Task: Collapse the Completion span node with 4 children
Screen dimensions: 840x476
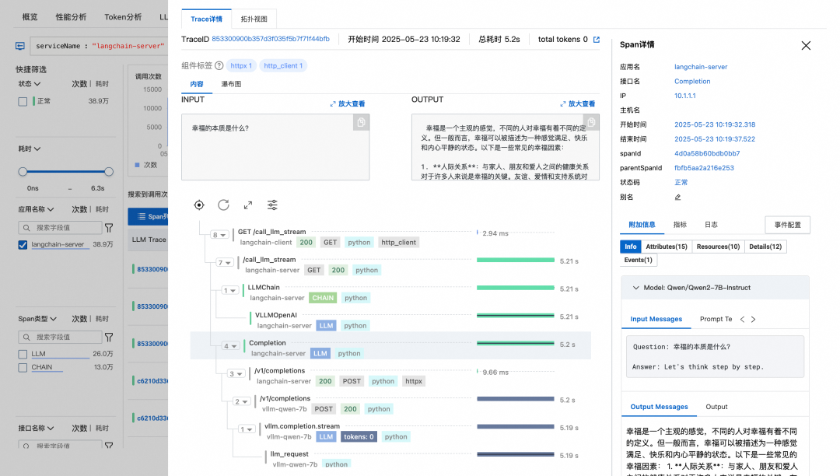Action: tap(230, 345)
